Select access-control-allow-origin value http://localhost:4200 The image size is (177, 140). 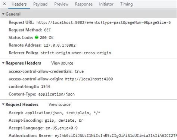click(x=89, y=79)
